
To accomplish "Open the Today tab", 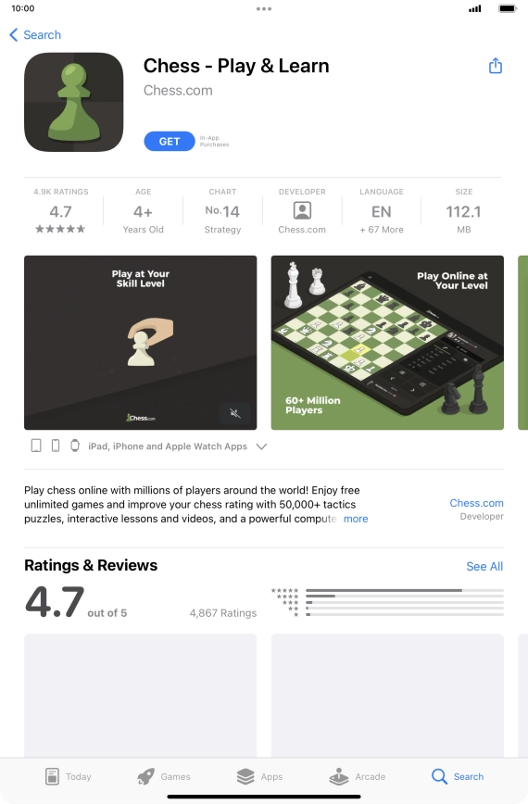I will 69,777.
